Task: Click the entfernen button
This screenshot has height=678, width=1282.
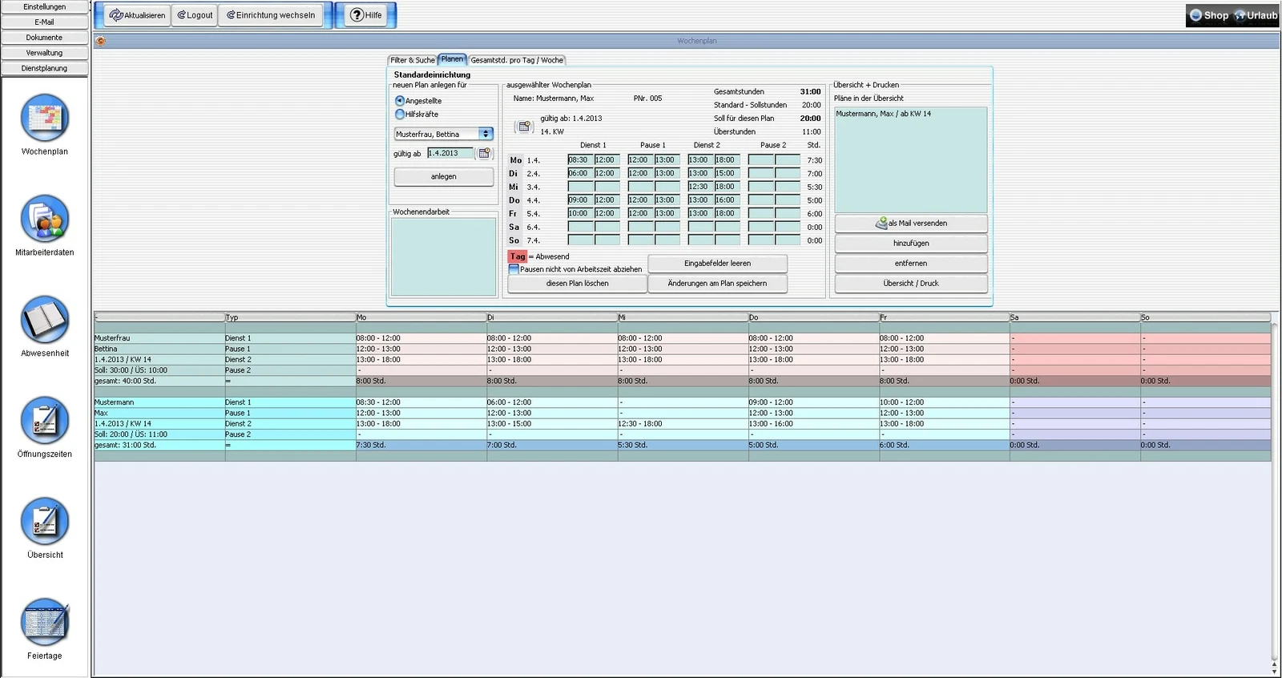Action: 911,264
